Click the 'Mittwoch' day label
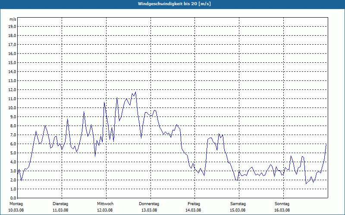Viewport: 345px width, 215px height. point(105,204)
